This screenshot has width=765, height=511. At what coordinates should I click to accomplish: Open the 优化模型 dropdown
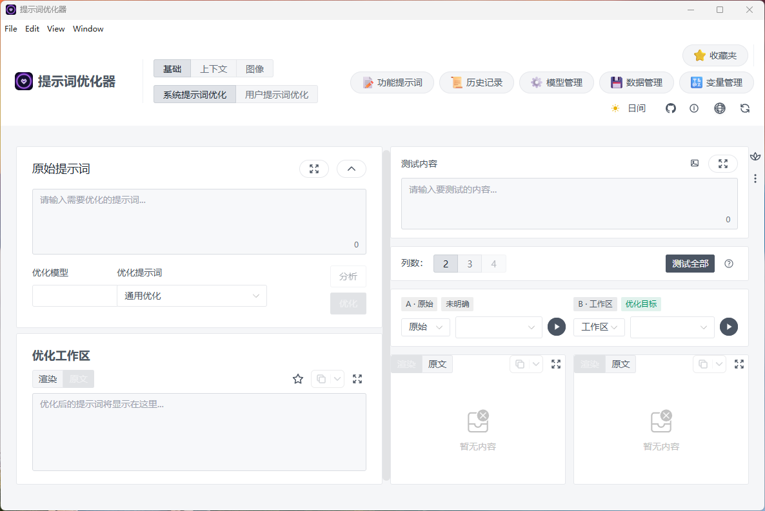point(75,296)
